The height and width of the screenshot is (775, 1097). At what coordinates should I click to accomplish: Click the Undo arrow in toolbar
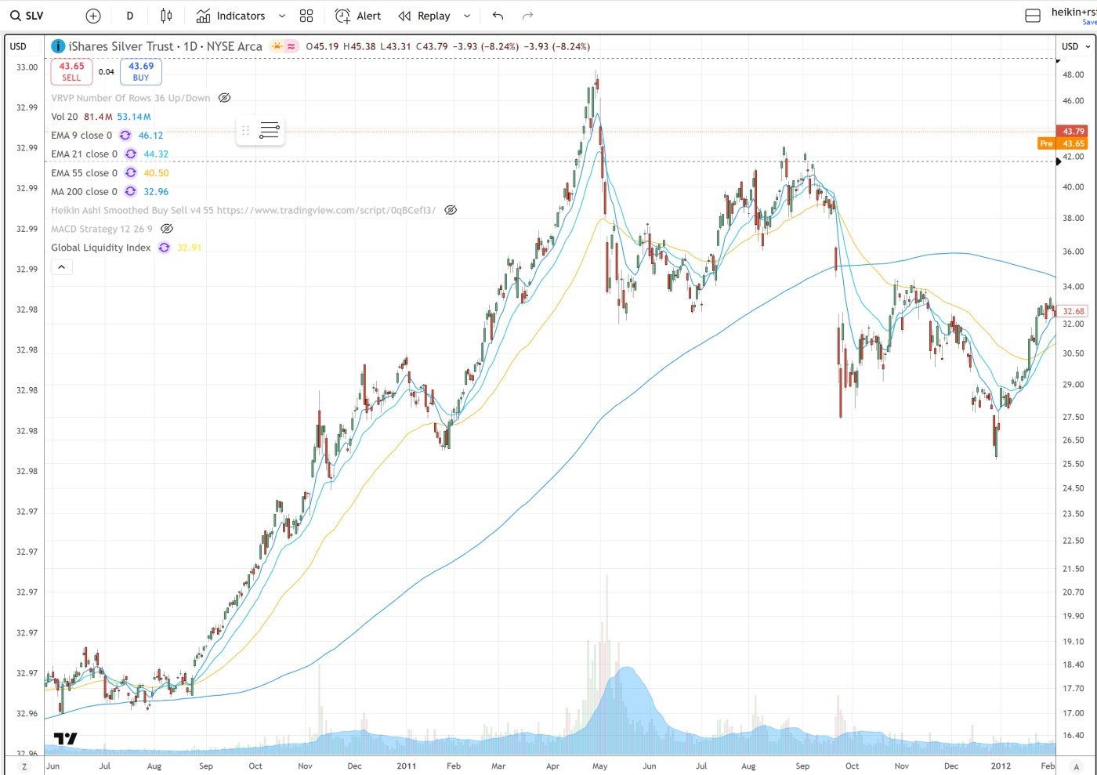click(498, 16)
